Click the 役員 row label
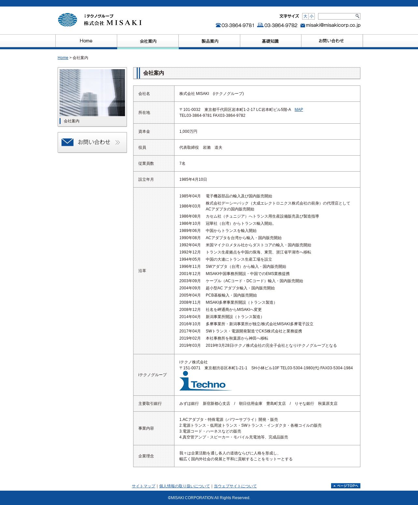This screenshot has width=418, height=505. (142, 147)
